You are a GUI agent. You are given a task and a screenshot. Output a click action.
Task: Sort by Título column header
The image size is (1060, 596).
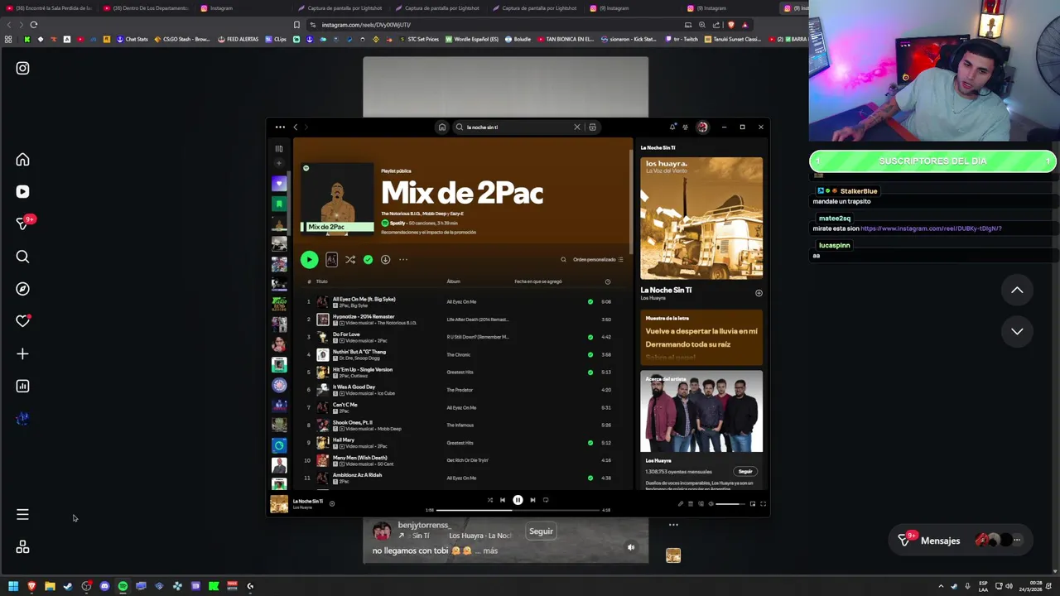[321, 281]
